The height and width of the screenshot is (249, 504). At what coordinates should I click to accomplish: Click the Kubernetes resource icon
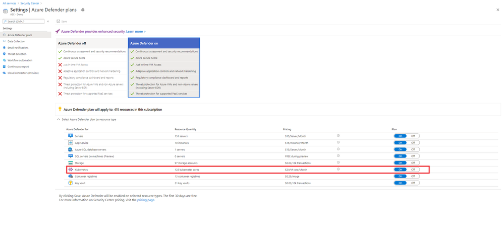coord(71,170)
